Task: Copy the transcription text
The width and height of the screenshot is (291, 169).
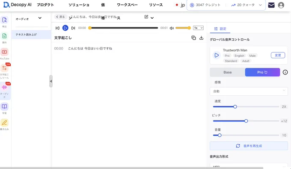Action: point(193,38)
